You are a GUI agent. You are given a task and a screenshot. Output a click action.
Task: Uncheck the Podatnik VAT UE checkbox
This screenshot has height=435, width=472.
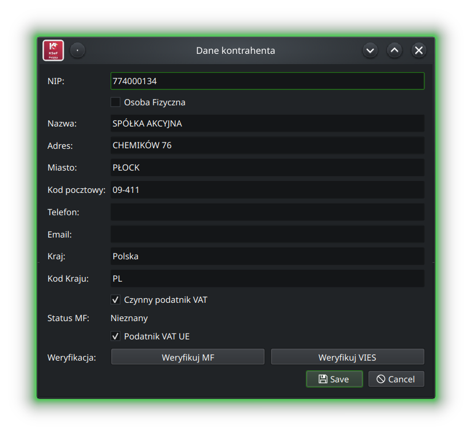(116, 337)
